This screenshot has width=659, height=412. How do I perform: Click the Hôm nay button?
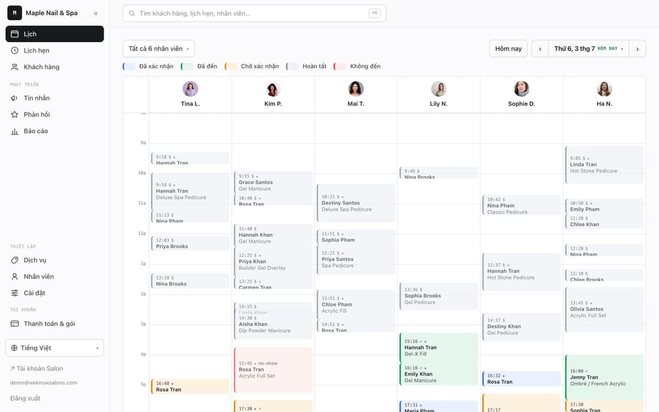coord(509,49)
